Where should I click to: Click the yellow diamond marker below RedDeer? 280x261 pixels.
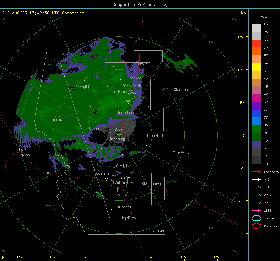[128, 101]
